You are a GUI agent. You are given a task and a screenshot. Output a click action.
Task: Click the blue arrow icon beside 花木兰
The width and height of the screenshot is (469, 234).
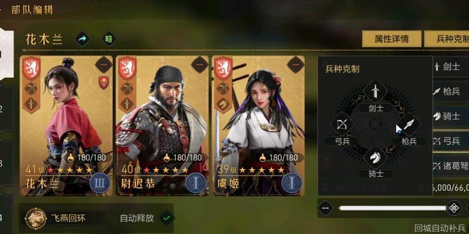(x=82, y=39)
